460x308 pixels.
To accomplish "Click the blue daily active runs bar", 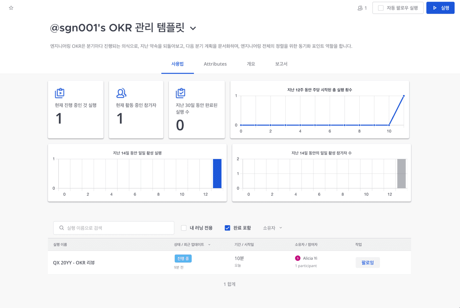I will (217, 174).
